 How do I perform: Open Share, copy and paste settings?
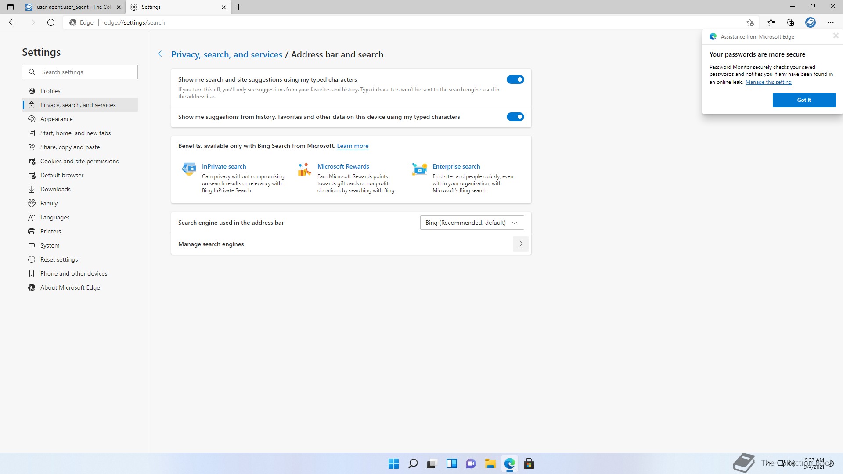pos(80,147)
